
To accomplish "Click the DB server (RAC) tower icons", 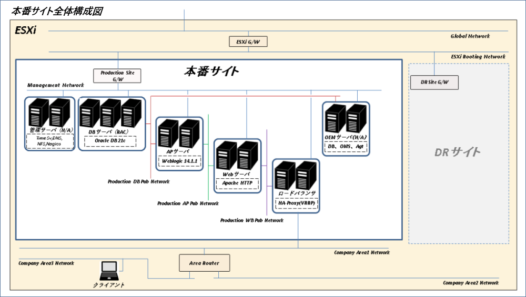I will click(x=110, y=114).
